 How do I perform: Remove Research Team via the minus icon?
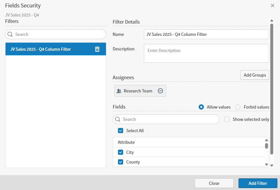160,91
